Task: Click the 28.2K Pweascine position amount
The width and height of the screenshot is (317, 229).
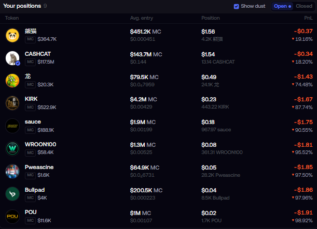Action: (x=221, y=175)
